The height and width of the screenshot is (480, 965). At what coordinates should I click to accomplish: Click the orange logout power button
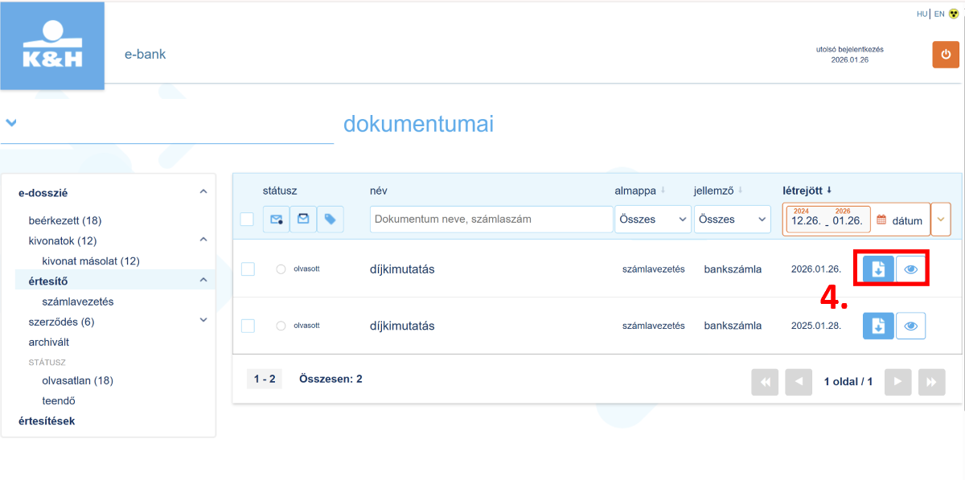(946, 55)
